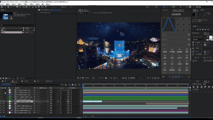Select the Selection arrow tool
The height and width of the screenshot is (120, 213).
5,7
